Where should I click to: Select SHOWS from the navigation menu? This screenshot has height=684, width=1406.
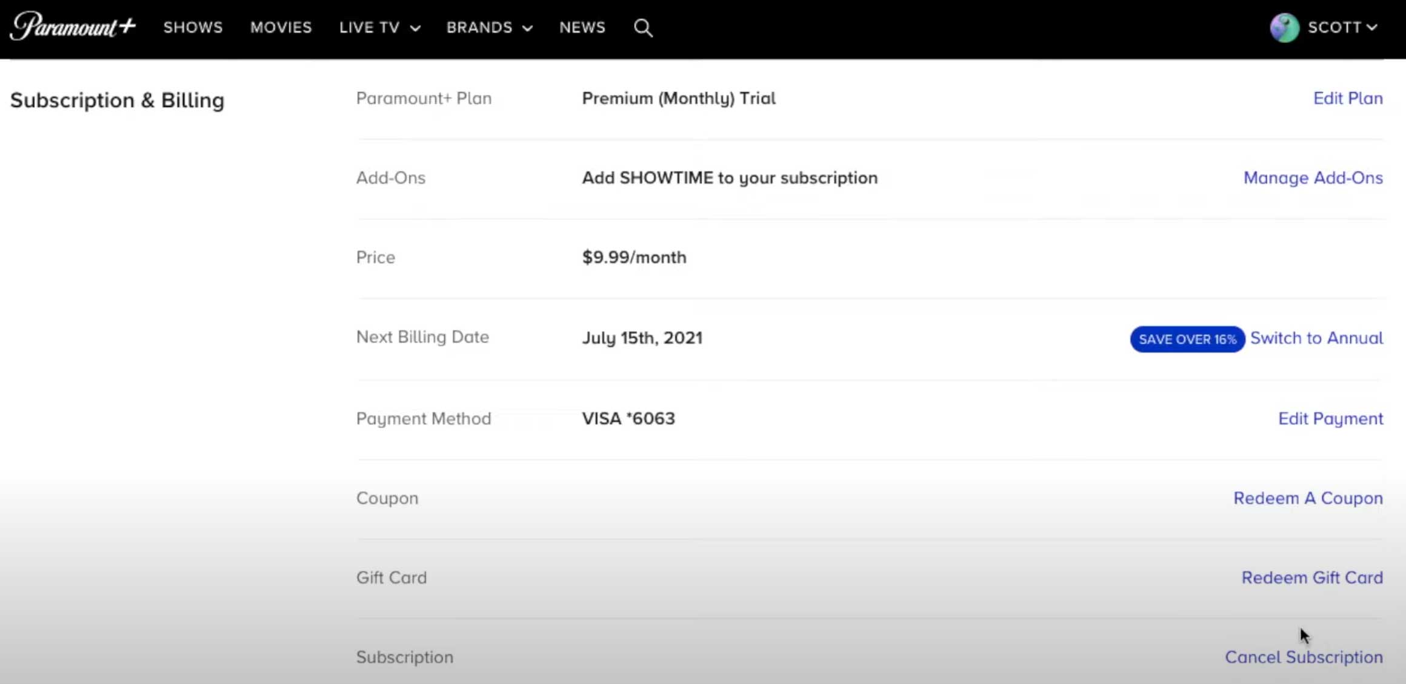(193, 27)
